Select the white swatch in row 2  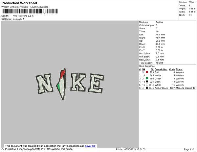click(x=147, y=75)
